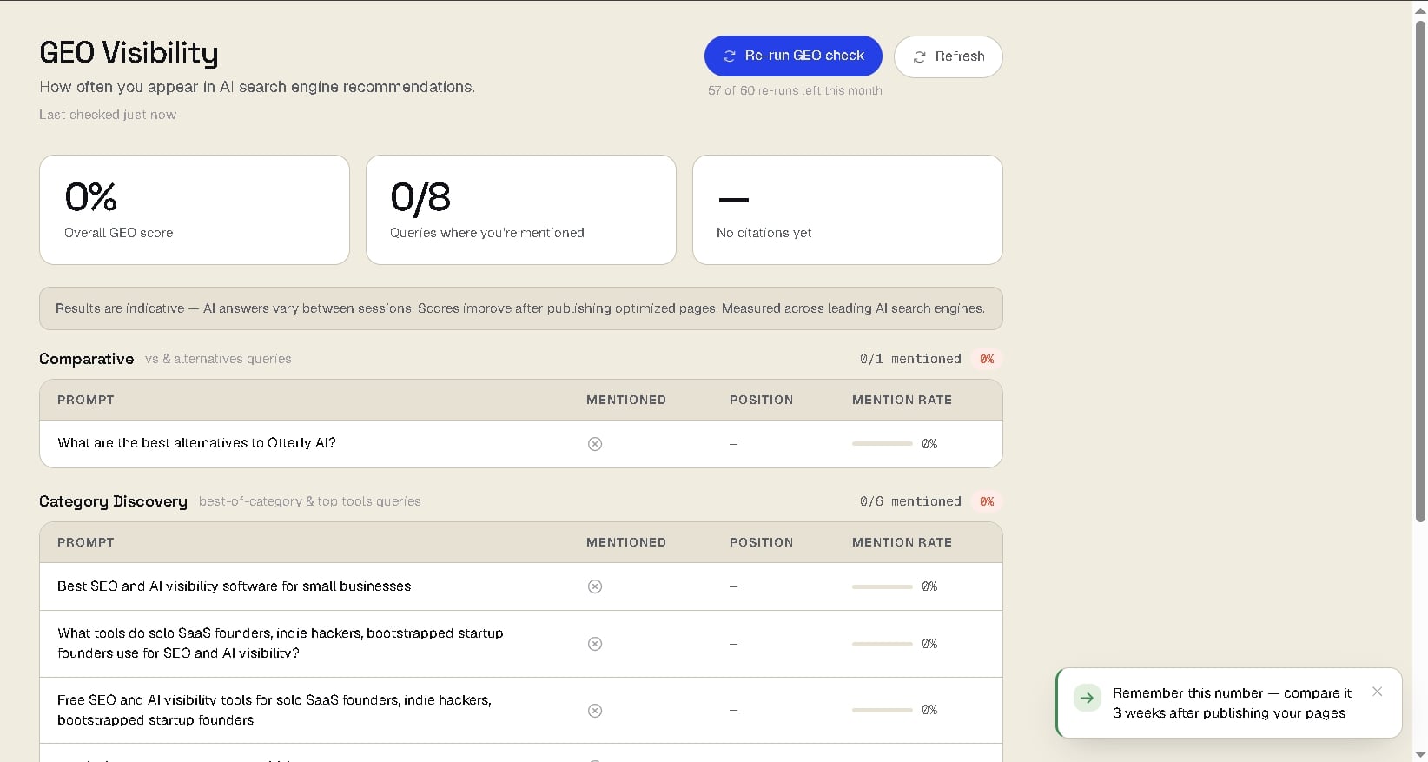1428x762 pixels.
Task: Click mention rate bar for Otterly AI alternatives row
Action: pos(882,444)
